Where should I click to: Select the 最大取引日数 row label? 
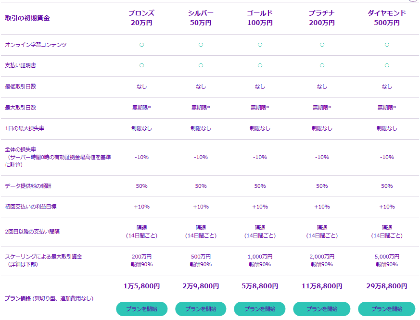[20, 108]
